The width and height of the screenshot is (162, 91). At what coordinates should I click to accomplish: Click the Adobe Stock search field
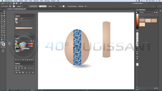154,3
